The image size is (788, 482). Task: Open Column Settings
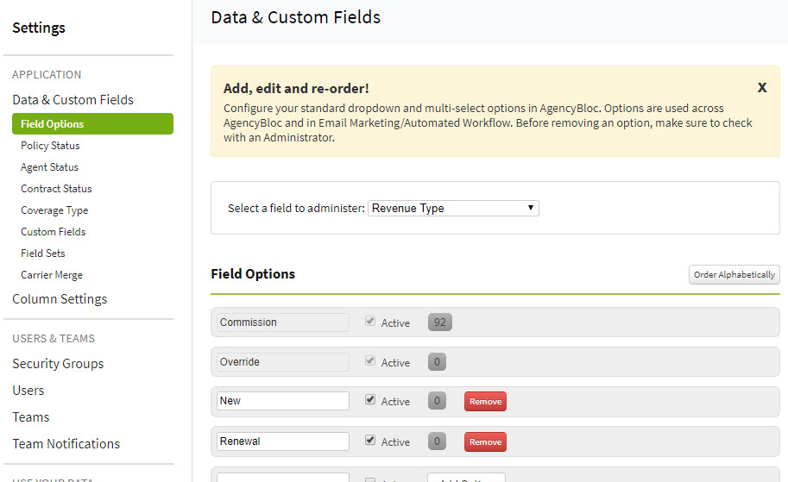pyautogui.click(x=60, y=299)
